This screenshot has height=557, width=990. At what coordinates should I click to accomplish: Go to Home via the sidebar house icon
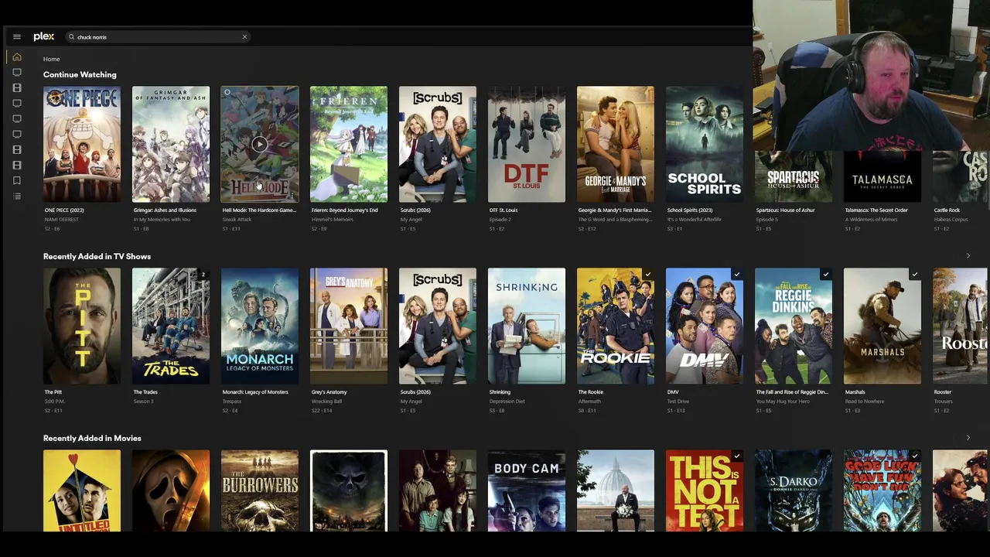point(17,57)
